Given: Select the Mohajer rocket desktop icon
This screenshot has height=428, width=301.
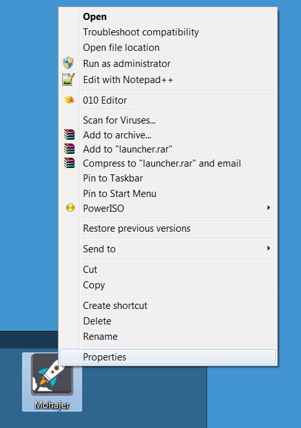Looking at the screenshot, I should [52, 382].
